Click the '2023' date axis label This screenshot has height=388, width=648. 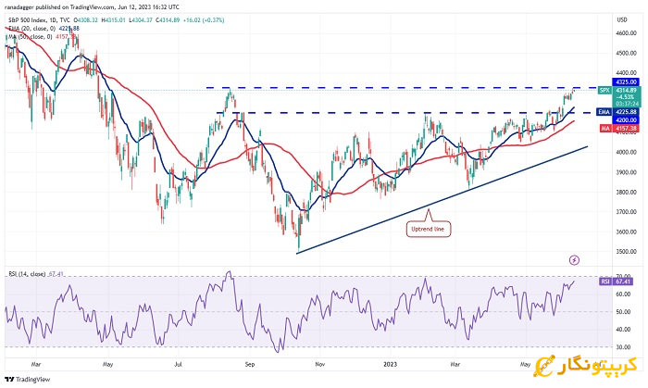pos(390,365)
